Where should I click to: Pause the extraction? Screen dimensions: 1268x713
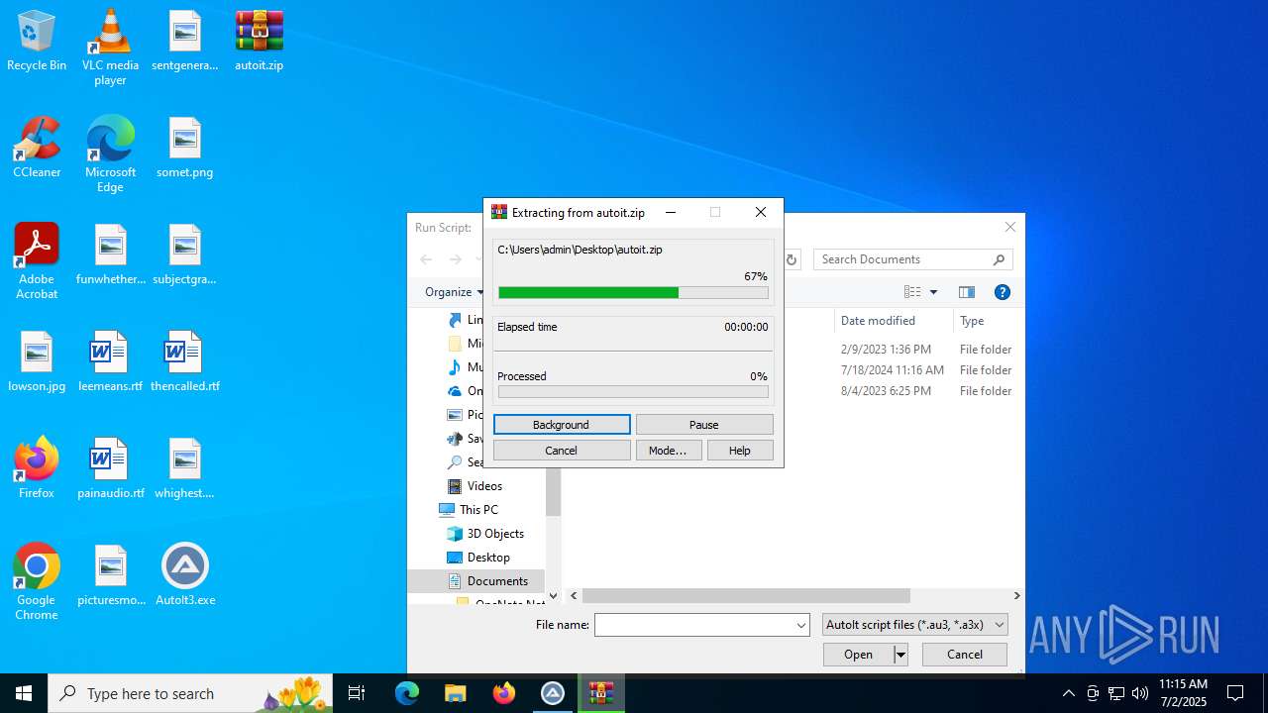[704, 425]
